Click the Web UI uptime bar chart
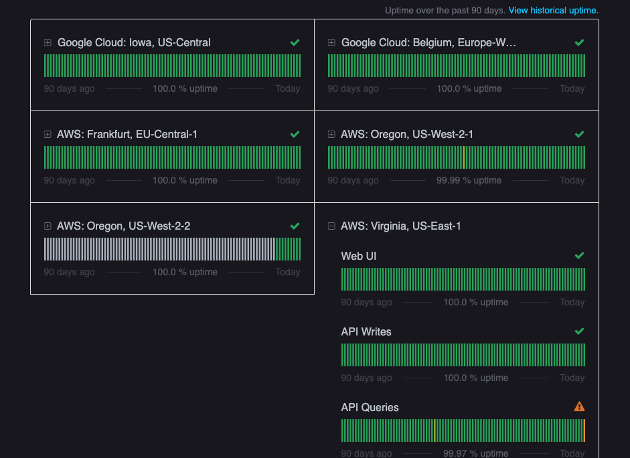Viewport: 630px width, 458px height. (x=463, y=279)
